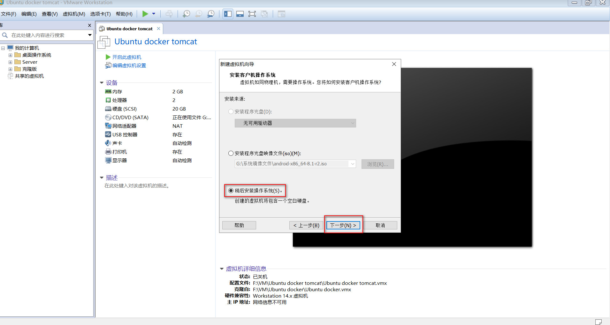Click the green power-on toolbar button
This screenshot has width=610, height=325.
click(x=145, y=14)
